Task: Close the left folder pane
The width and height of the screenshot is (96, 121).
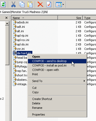Action: pos(6,18)
